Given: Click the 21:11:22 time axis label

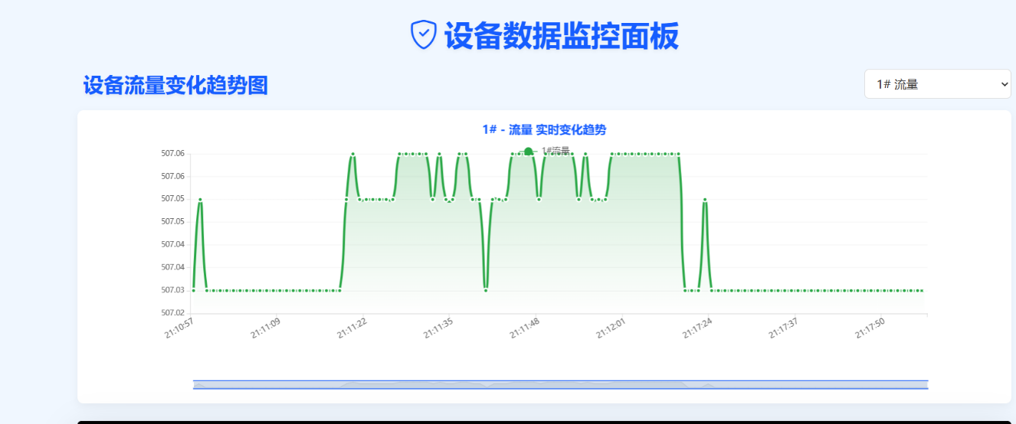Looking at the screenshot, I should pyautogui.click(x=352, y=328).
